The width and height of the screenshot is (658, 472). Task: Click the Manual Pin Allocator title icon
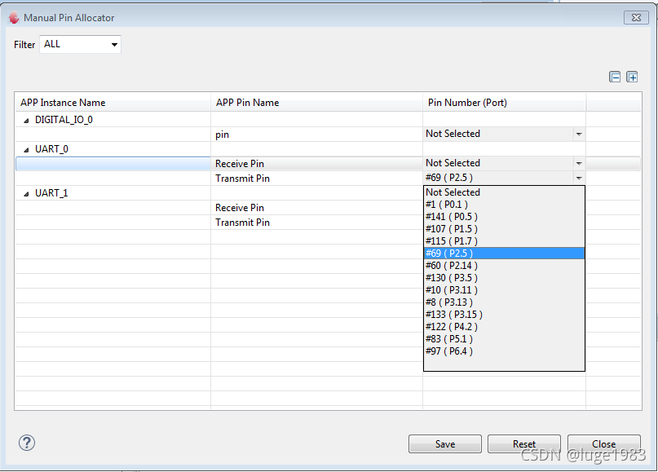click(x=14, y=18)
